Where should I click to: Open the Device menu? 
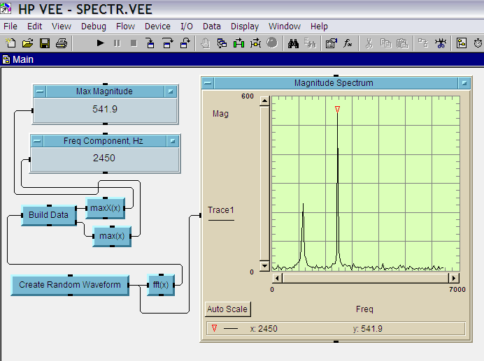157,27
